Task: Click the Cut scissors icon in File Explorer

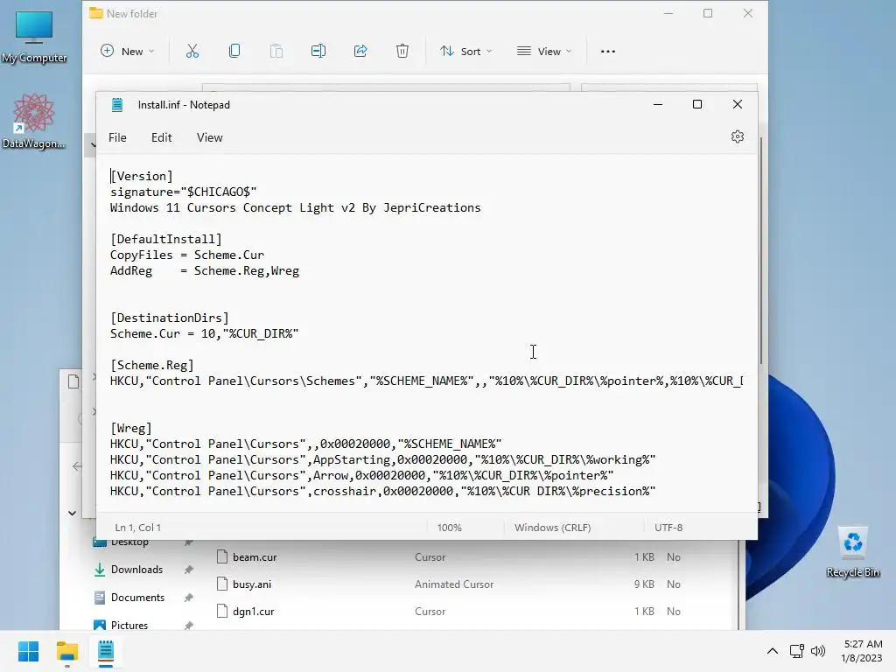Action: (192, 52)
